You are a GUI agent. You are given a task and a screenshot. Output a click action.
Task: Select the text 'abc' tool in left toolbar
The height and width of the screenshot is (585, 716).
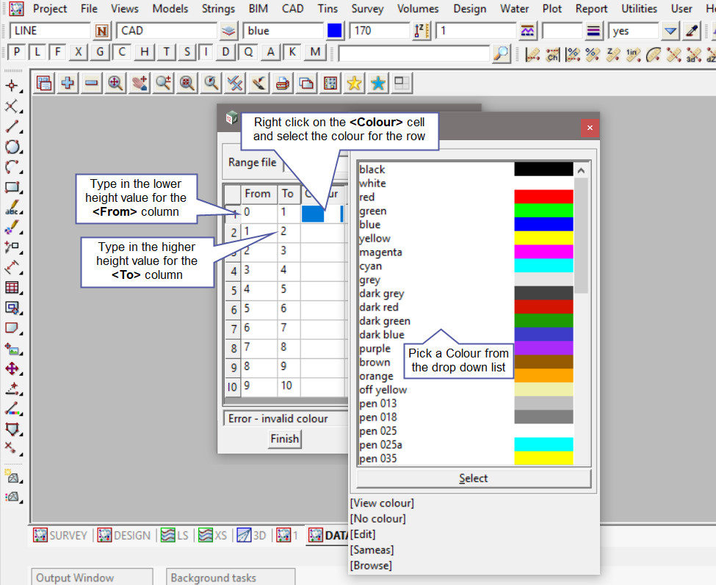pyautogui.click(x=12, y=208)
